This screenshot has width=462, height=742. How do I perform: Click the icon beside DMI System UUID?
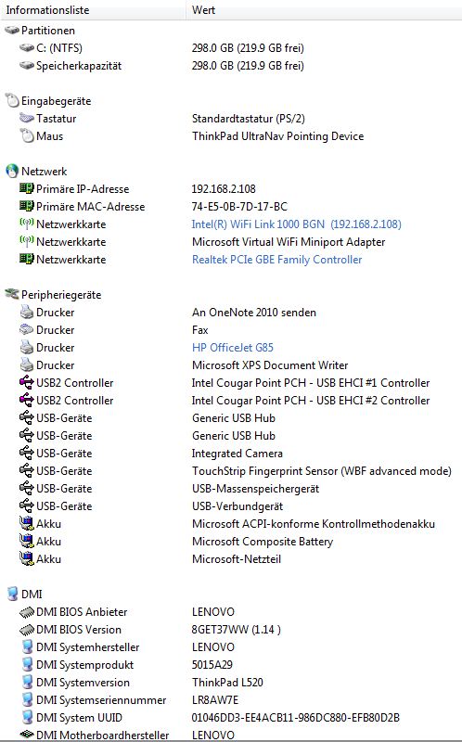tap(27, 717)
